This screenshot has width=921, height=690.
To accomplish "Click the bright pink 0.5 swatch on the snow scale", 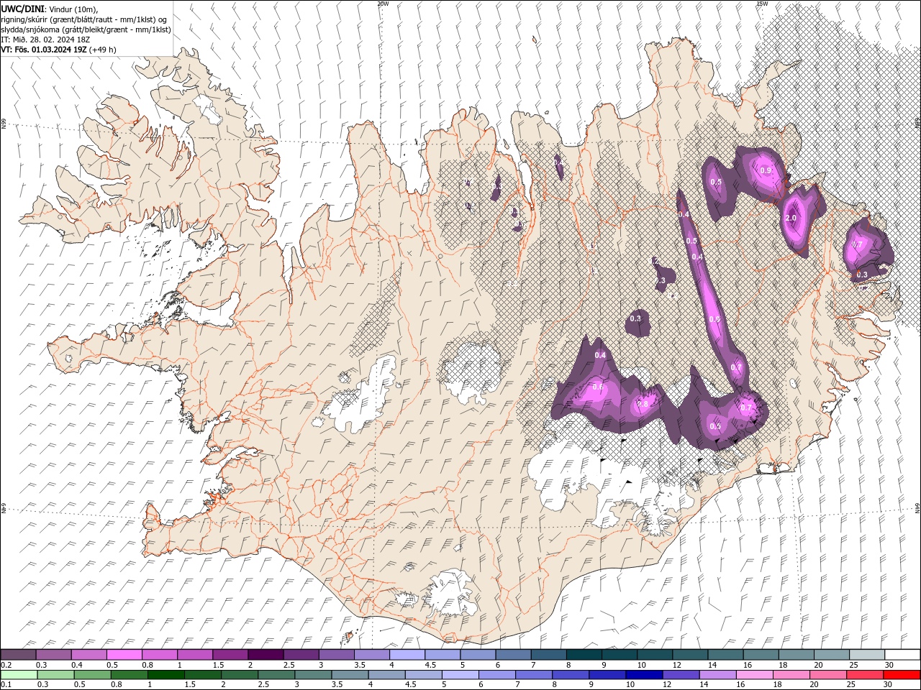I will 124,654.
